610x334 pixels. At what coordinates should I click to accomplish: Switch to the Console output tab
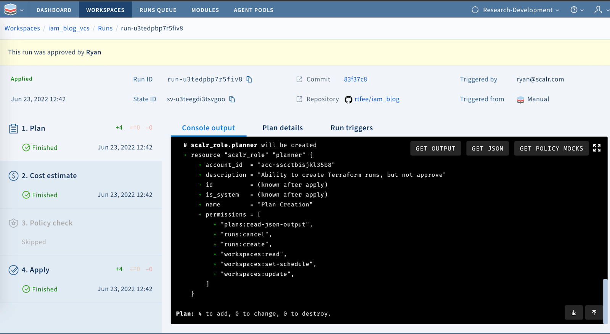point(209,128)
